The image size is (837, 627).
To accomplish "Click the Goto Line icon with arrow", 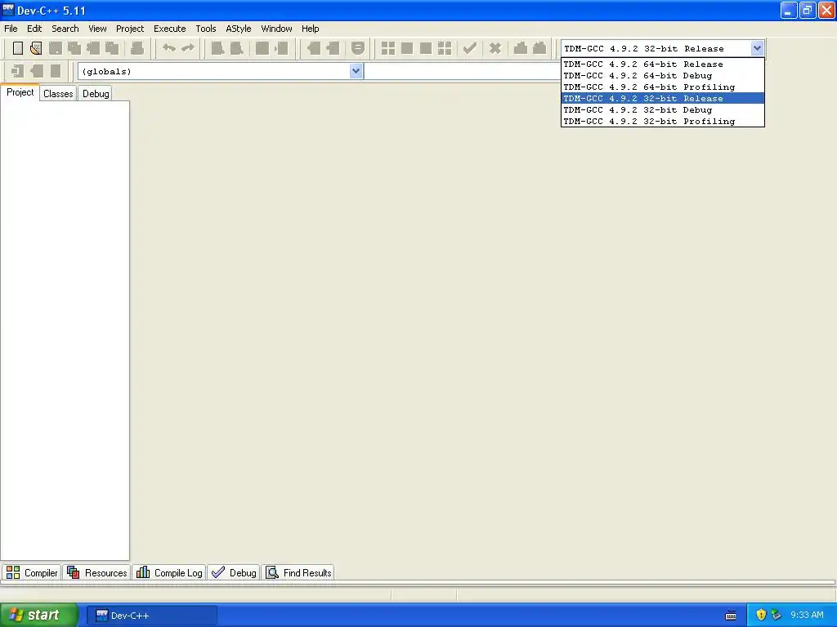I will click(x=281, y=48).
